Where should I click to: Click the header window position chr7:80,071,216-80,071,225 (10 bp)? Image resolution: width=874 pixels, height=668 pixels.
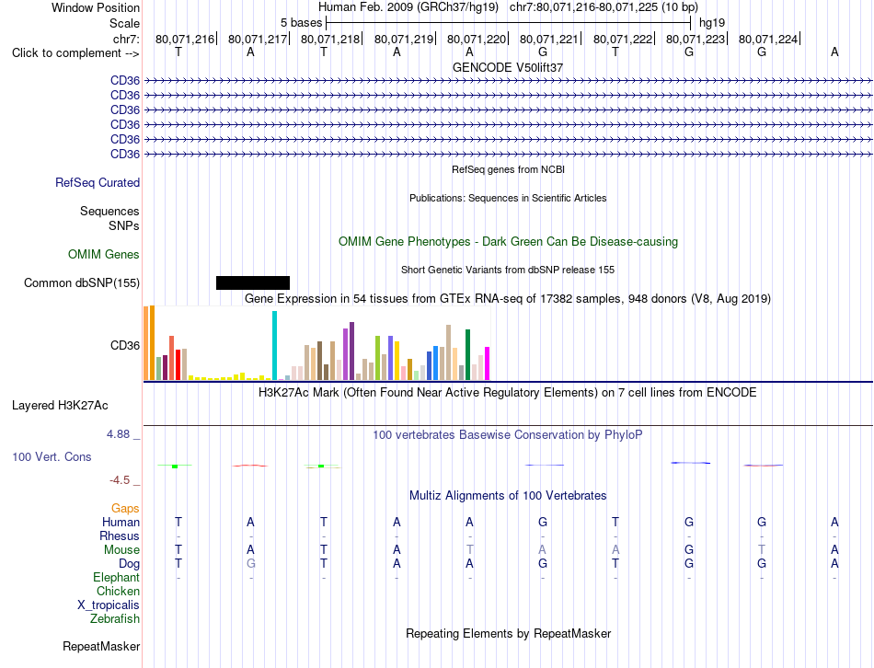(x=604, y=7)
